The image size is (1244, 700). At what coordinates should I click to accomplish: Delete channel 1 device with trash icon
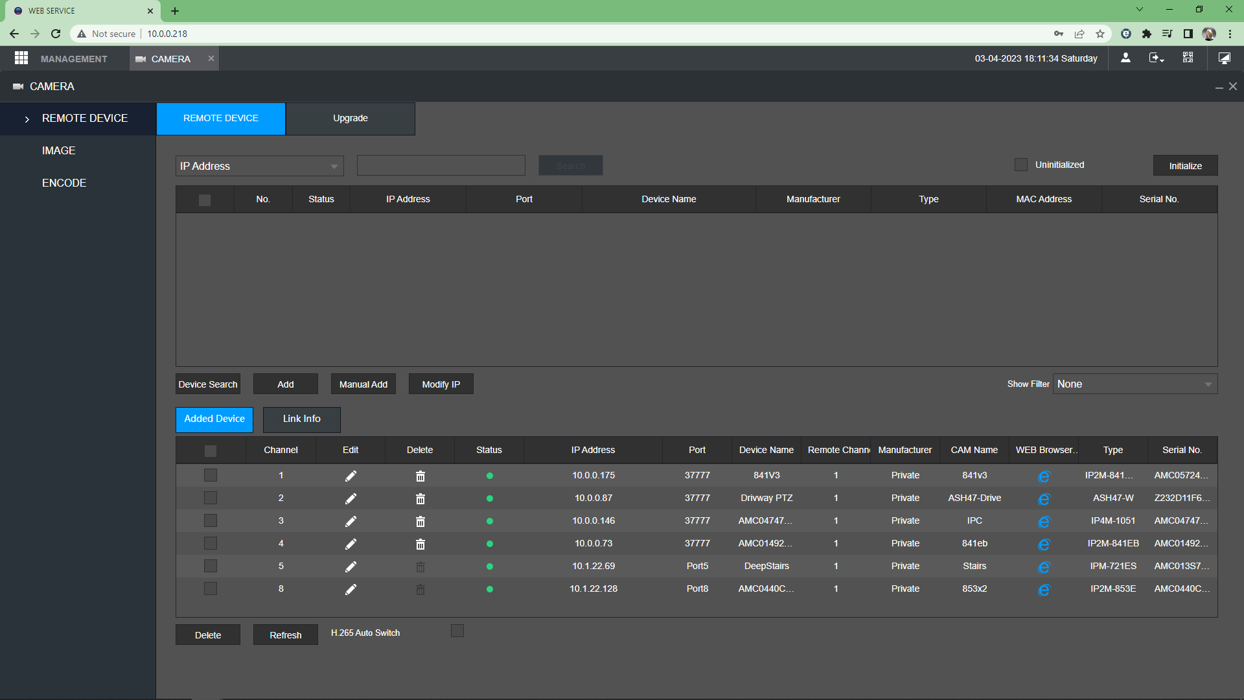point(420,476)
